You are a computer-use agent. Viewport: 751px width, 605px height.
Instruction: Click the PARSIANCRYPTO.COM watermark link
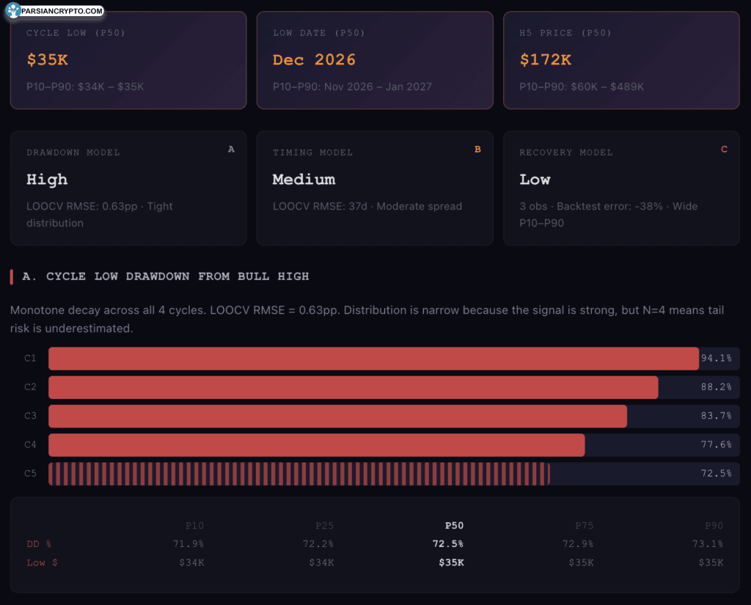[63, 11]
